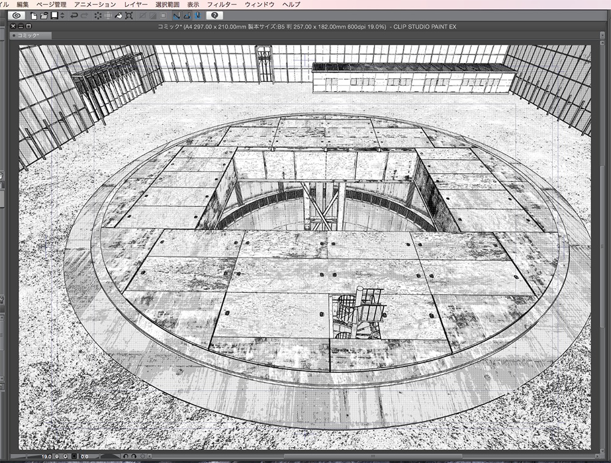Open the 表示 menu
611x463 pixels.
click(193, 5)
